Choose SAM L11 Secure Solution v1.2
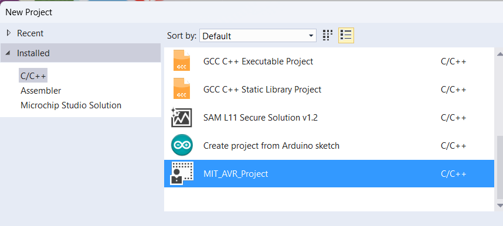Viewport: 503px width, 226px height. [x=329, y=117]
